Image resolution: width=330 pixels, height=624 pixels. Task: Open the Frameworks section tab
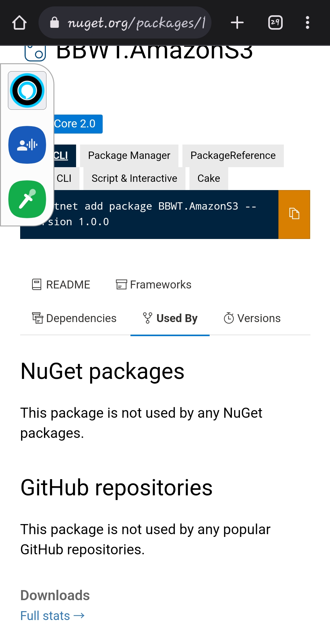(x=154, y=284)
